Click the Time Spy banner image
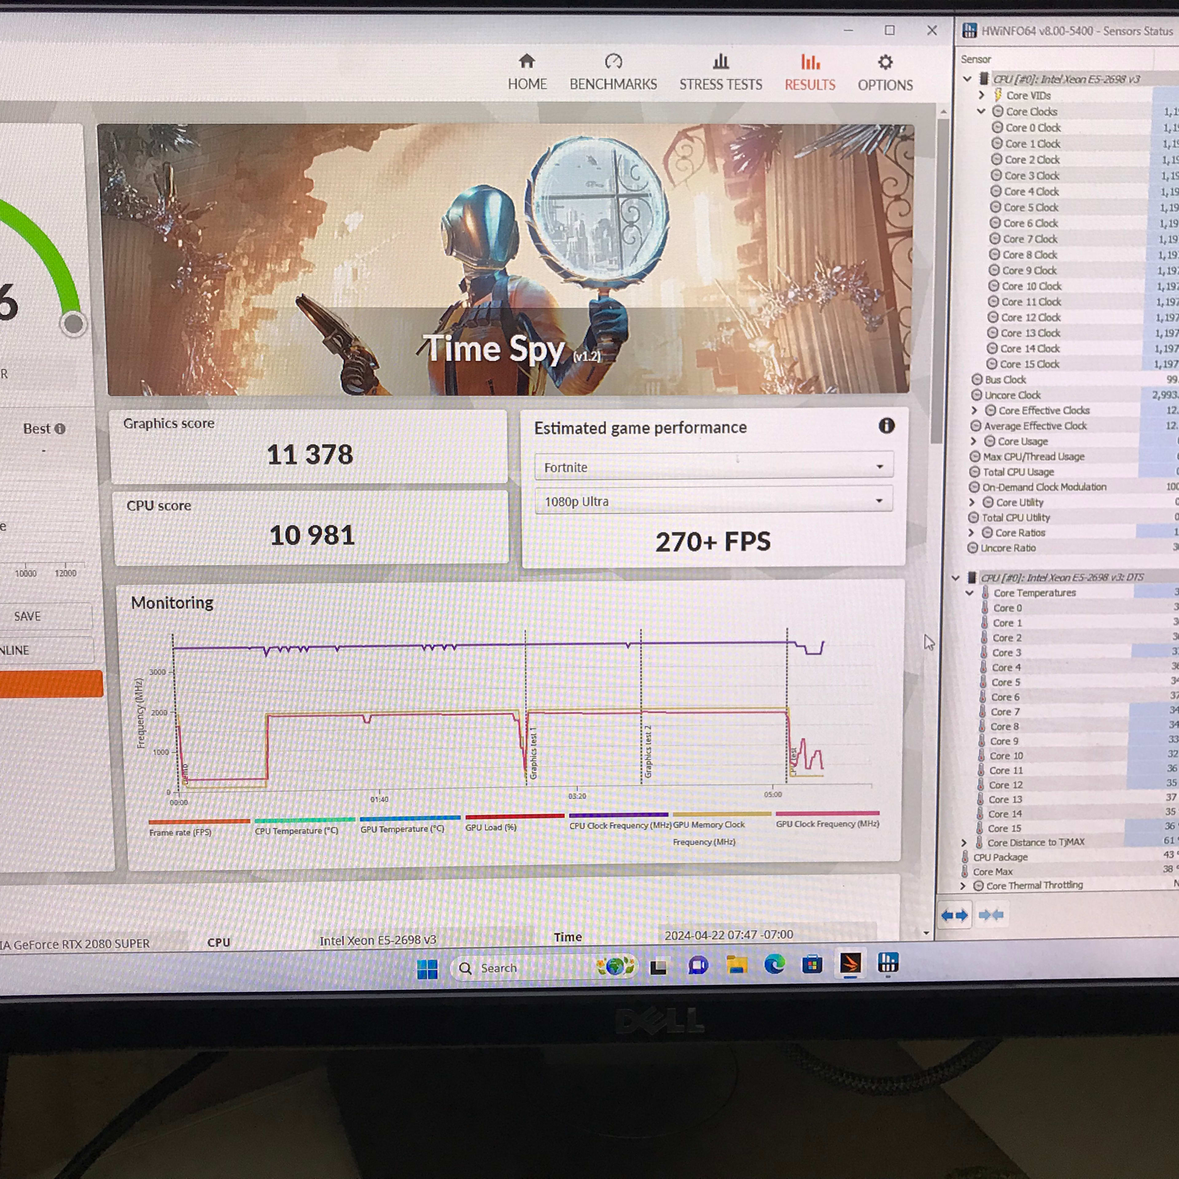1179x1179 pixels. click(507, 259)
